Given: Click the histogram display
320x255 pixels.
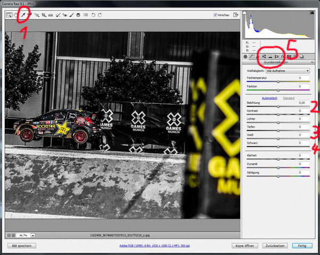Looking at the screenshot, I should pos(278,25).
